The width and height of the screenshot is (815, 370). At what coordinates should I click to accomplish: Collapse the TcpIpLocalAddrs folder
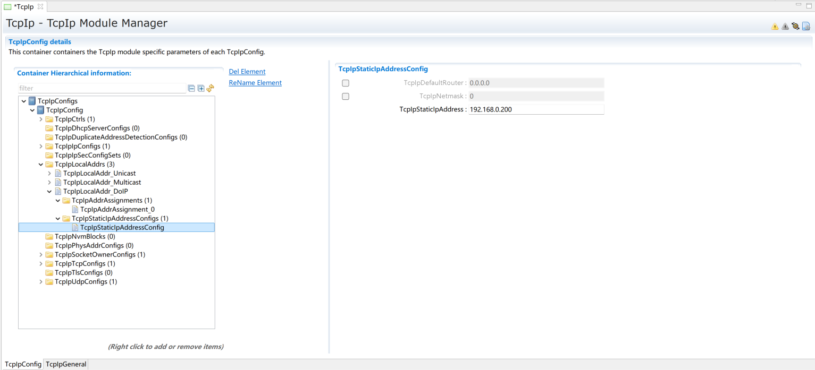coord(41,165)
